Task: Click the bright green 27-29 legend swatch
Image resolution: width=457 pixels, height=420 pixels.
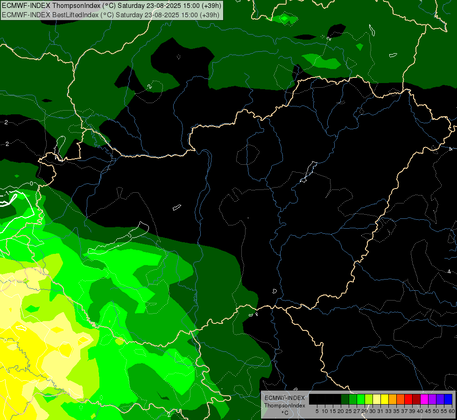Action: tap(361, 399)
